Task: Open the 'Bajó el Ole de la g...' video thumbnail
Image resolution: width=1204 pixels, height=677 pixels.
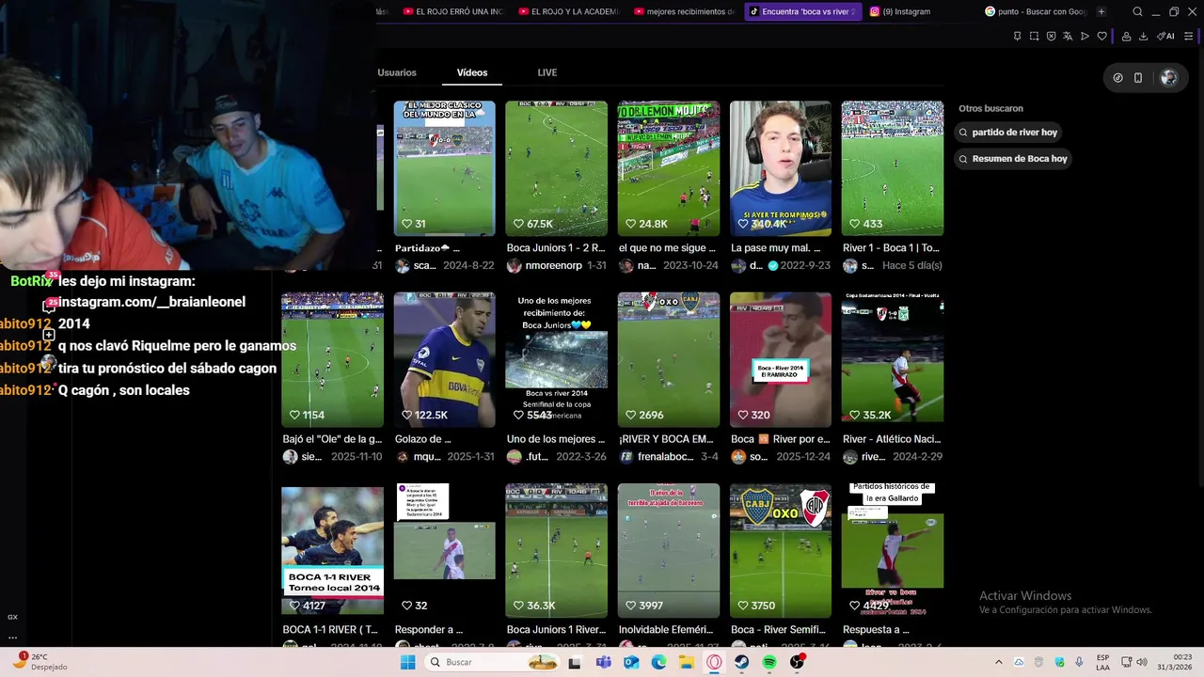Action: [332, 359]
